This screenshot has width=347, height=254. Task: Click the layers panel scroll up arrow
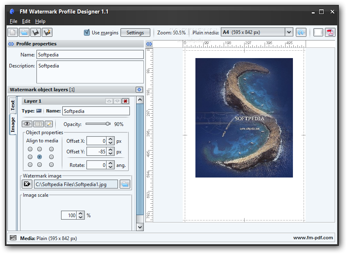[140, 100]
